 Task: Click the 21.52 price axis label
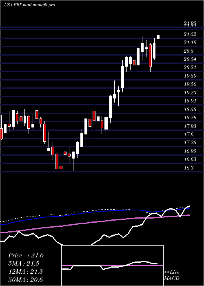coord(190,34)
